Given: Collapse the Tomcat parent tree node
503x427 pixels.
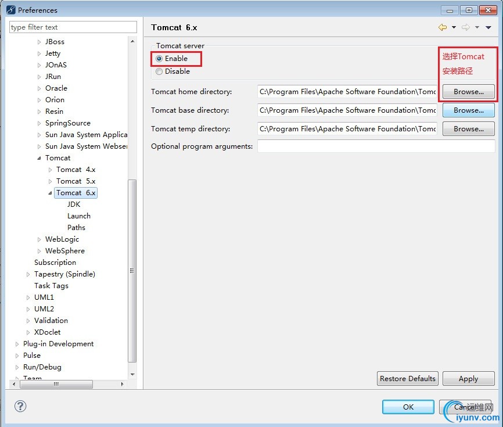Looking at the screenshot, I should click(39, 158).
